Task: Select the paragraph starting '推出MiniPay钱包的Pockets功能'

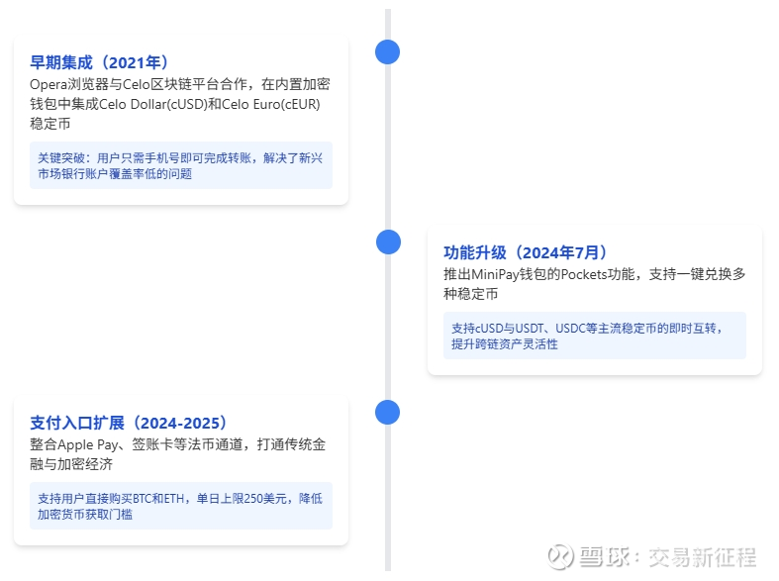Action: coord(595,283)
